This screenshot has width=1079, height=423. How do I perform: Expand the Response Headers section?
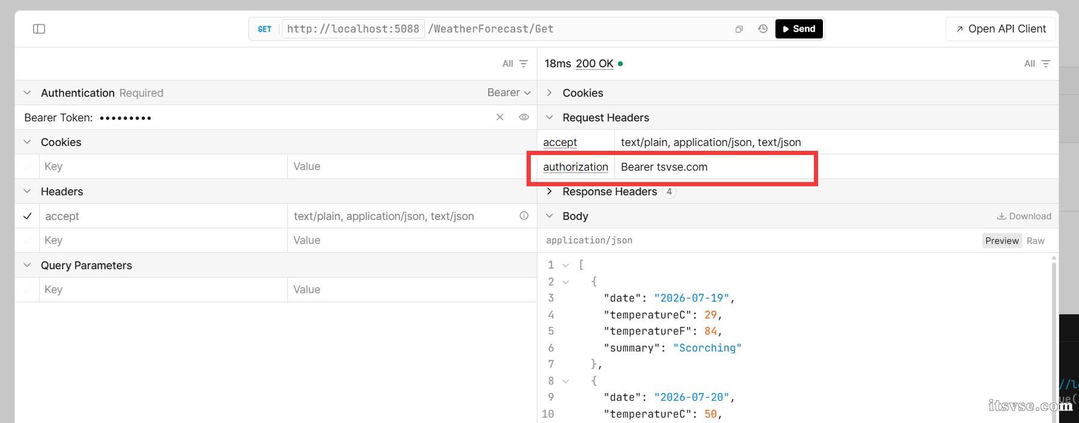tap(549, 191)
